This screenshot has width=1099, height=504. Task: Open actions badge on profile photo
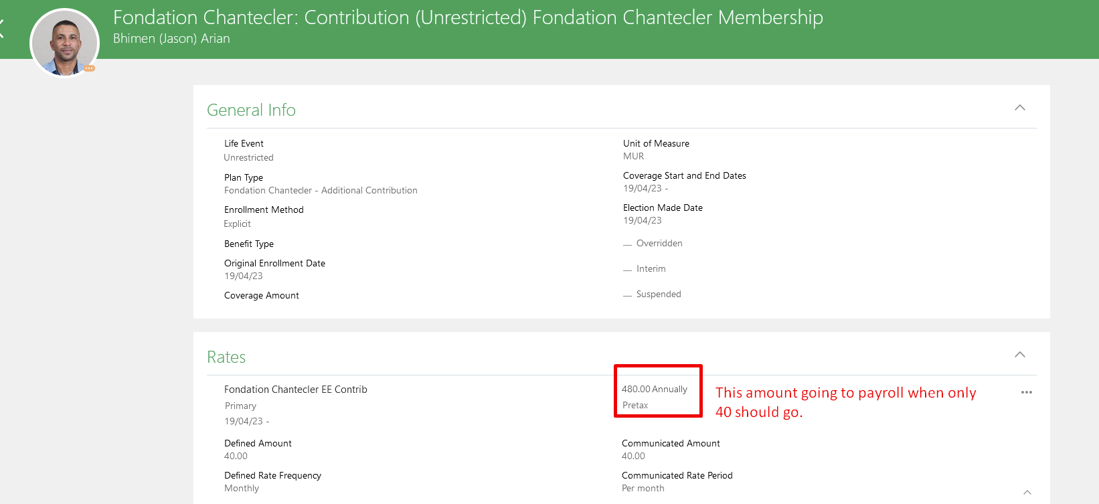click(89, 68)
